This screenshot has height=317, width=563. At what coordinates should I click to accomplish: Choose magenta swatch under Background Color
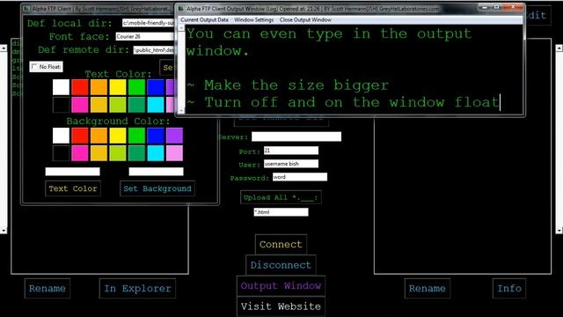click(80, 153)
